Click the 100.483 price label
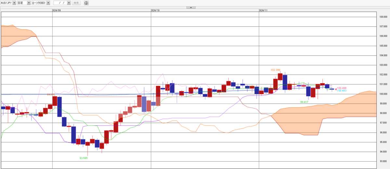Image resolution: width=390 pixels, height=169 pixels. pyautogui.click(x=342, y=91)
